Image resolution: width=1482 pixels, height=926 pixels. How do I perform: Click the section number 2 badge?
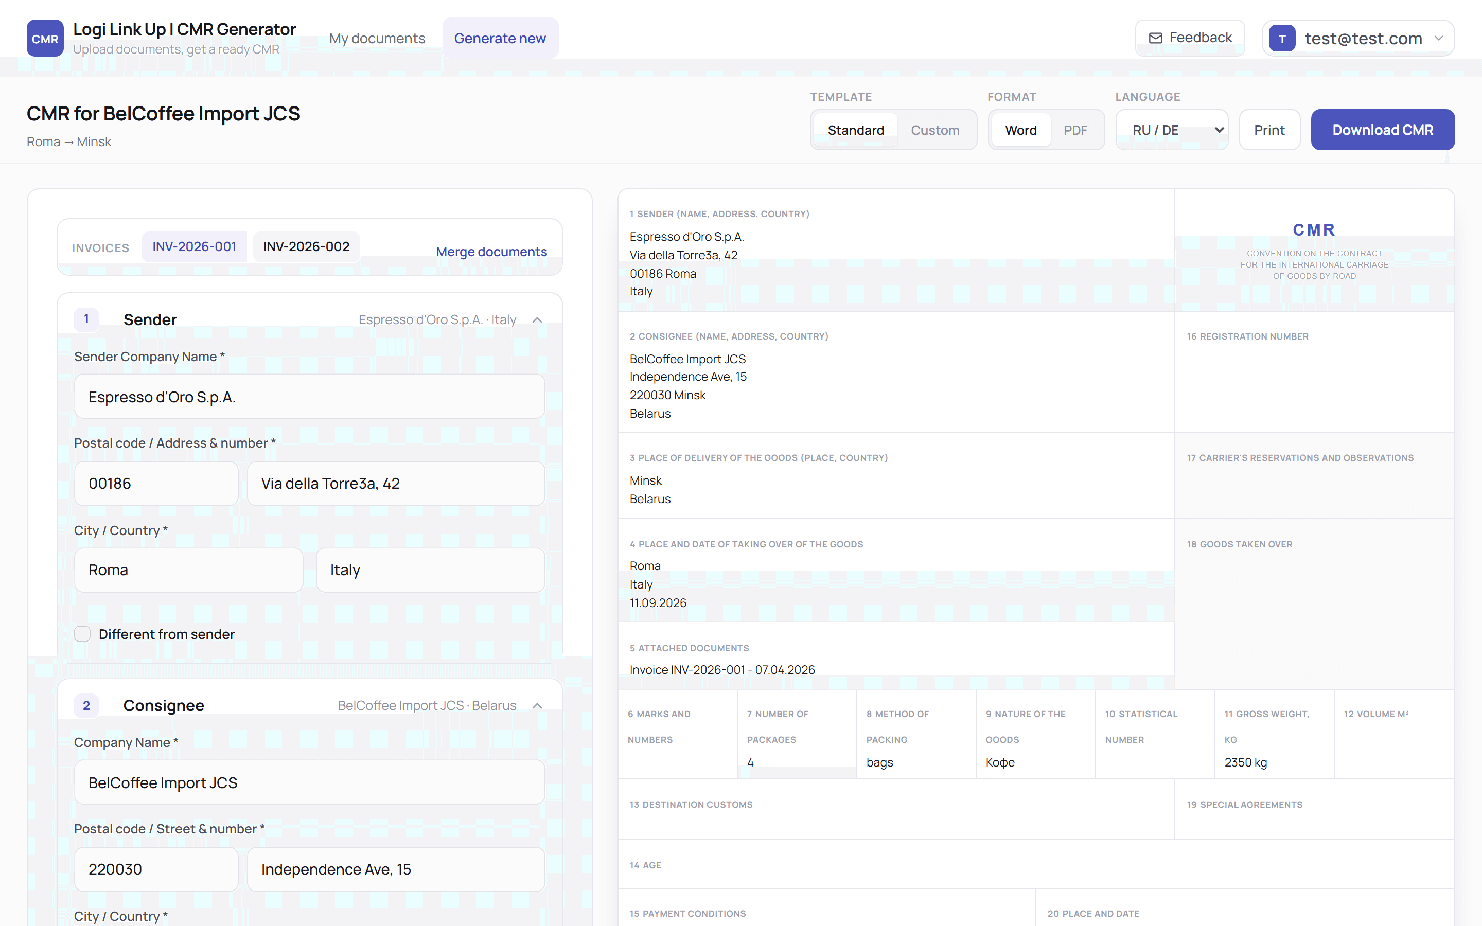86,705
